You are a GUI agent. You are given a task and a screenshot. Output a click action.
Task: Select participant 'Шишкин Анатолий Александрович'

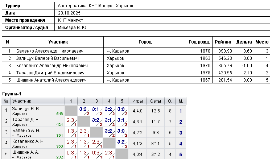[x=51, y=80]
